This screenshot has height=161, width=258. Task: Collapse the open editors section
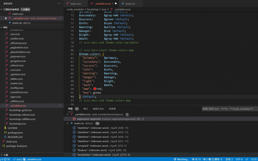2,9
